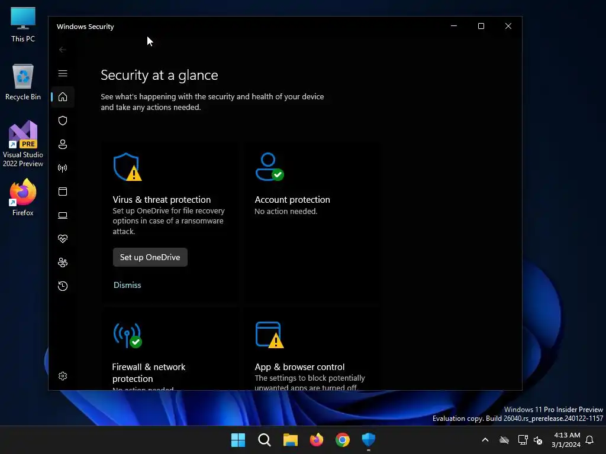Image resolution: width=606 pixels, height=454 pixels.
Task: Open Account protection person icon in sidebar
Action: point(63,144)
